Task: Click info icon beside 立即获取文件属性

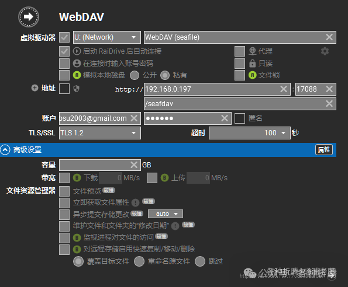Action: pos(135,202)
